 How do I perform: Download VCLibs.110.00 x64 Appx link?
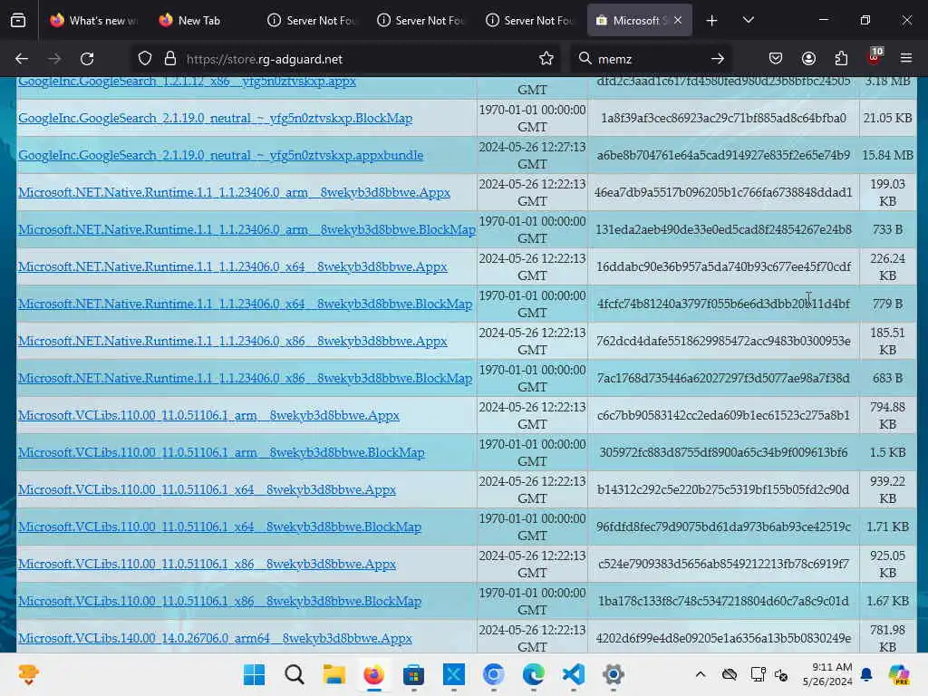[x=208, y=490]
